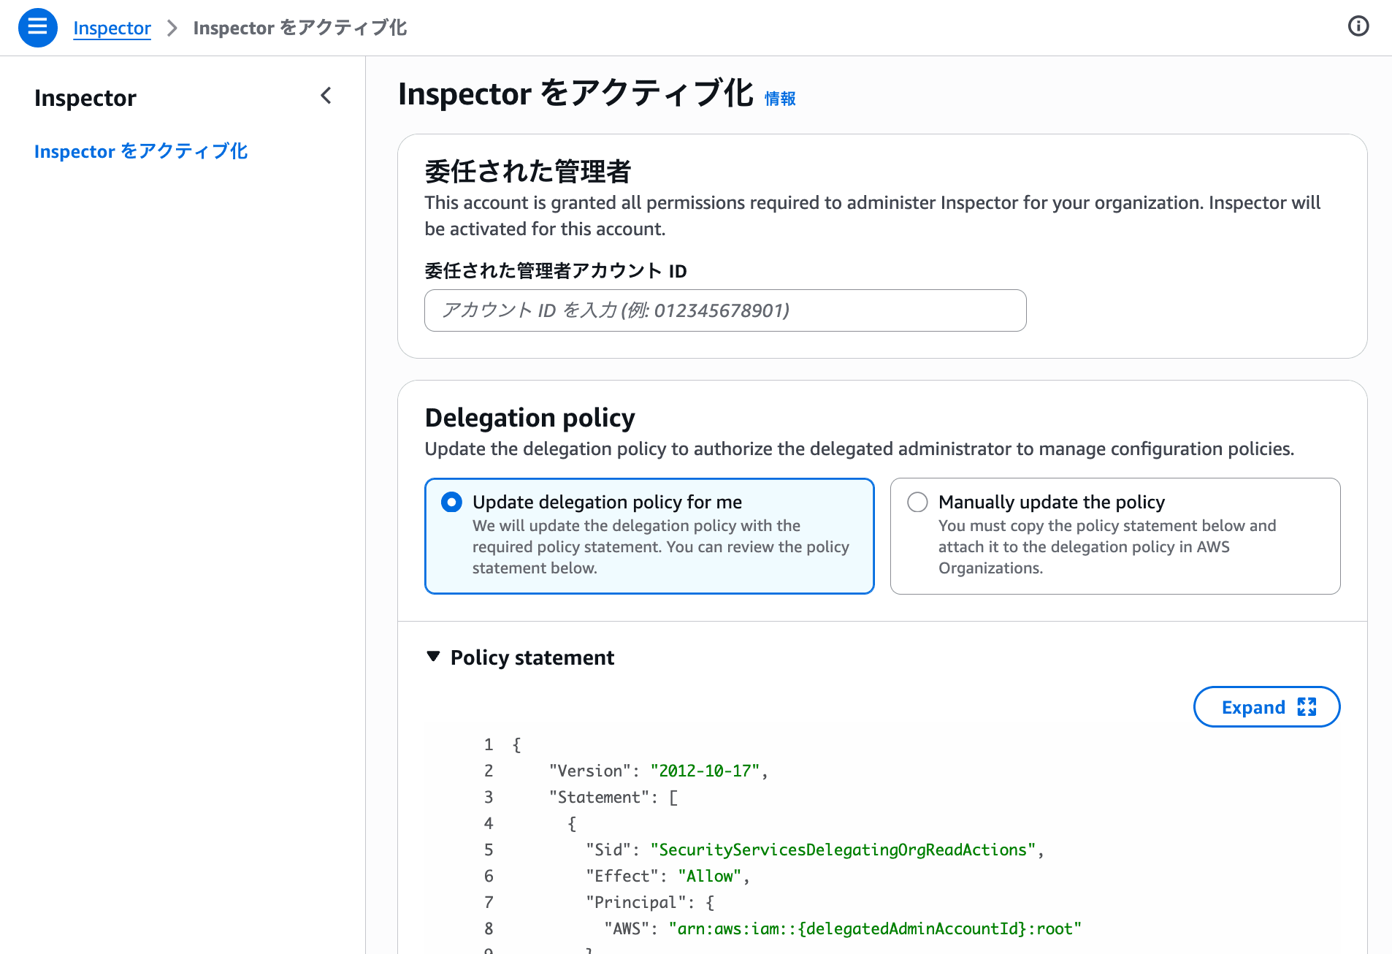Collapse the Inspector side panel
The height and width of the screenshot is (954, 1392).
pos(326,96)
